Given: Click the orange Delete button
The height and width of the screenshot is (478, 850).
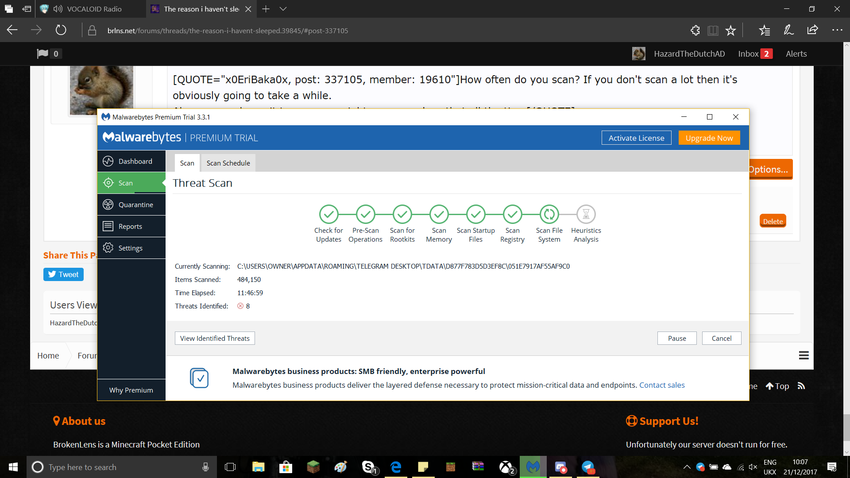Looking at the screenshot, I should click(x=773, y=221).
